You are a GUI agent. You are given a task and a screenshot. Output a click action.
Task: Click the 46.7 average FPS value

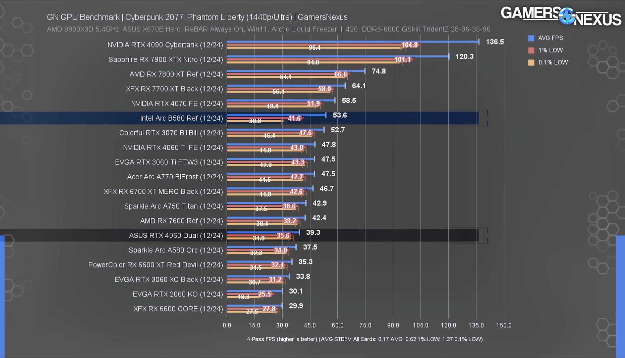[x=327, y=188]
